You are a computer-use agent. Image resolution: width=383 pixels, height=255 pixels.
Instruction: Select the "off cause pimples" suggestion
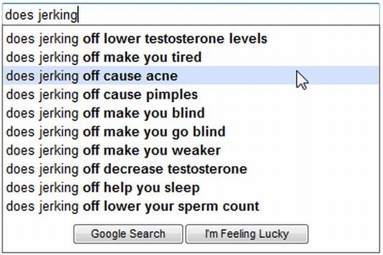(102, 95)
